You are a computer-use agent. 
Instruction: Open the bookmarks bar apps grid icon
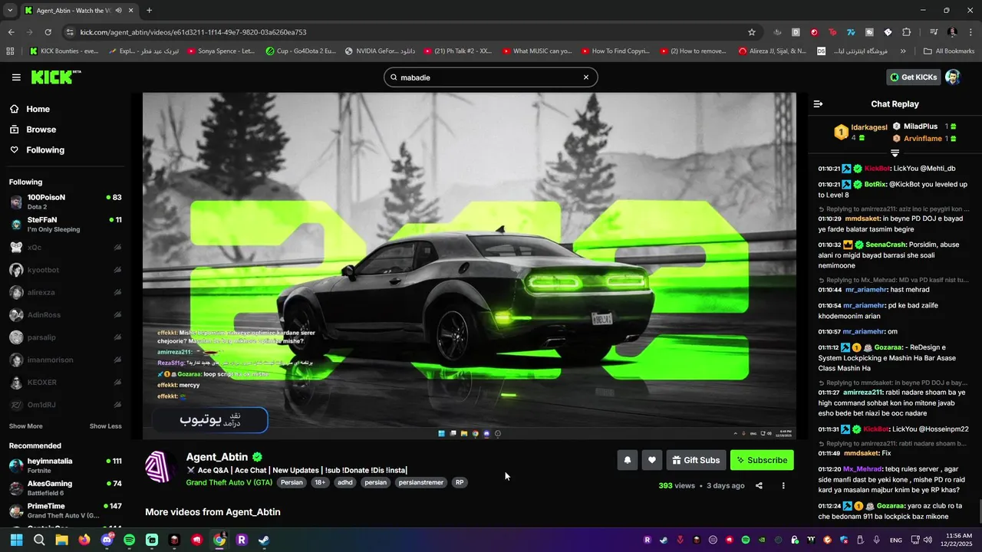tap(10, 51)
